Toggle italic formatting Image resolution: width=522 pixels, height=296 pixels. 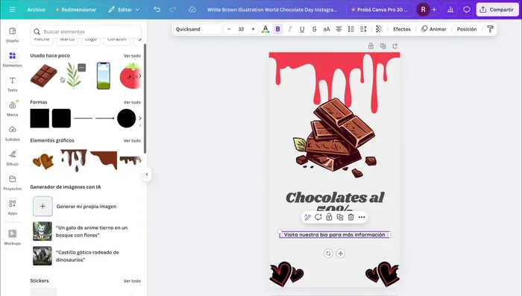coord(290,29)
